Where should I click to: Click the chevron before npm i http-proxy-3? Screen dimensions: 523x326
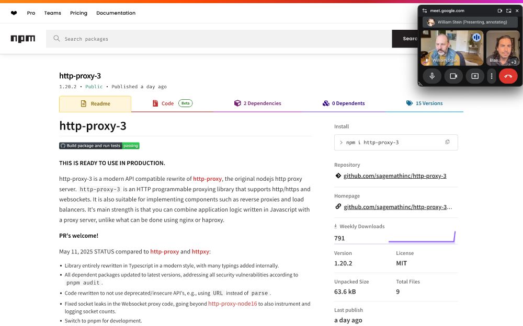pos(341,142)
